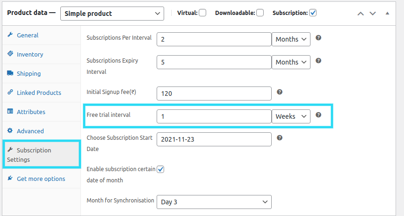
Task: Click the Shipping truck icon
Action: [x=10, y=73]
